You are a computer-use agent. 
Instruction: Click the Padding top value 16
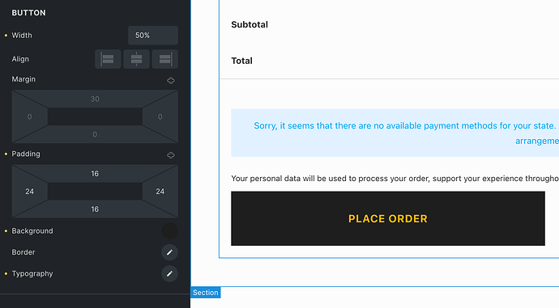tap(95, 174)
